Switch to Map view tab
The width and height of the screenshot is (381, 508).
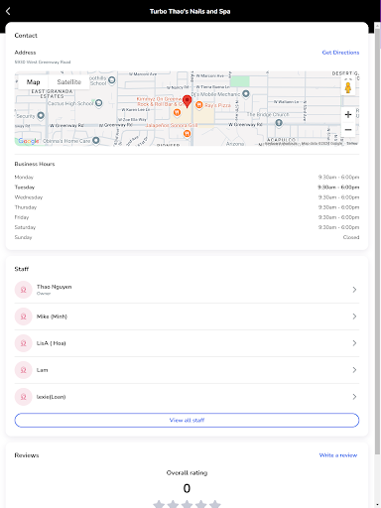33,82
